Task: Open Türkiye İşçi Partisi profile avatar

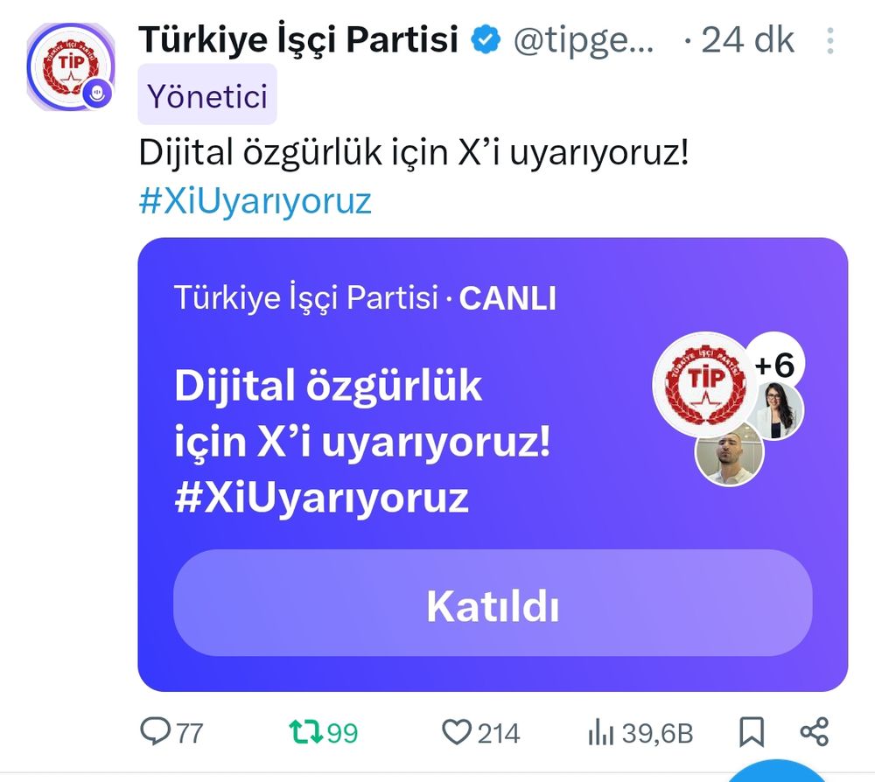Action: pyautogui.click(x=70, y=66)
